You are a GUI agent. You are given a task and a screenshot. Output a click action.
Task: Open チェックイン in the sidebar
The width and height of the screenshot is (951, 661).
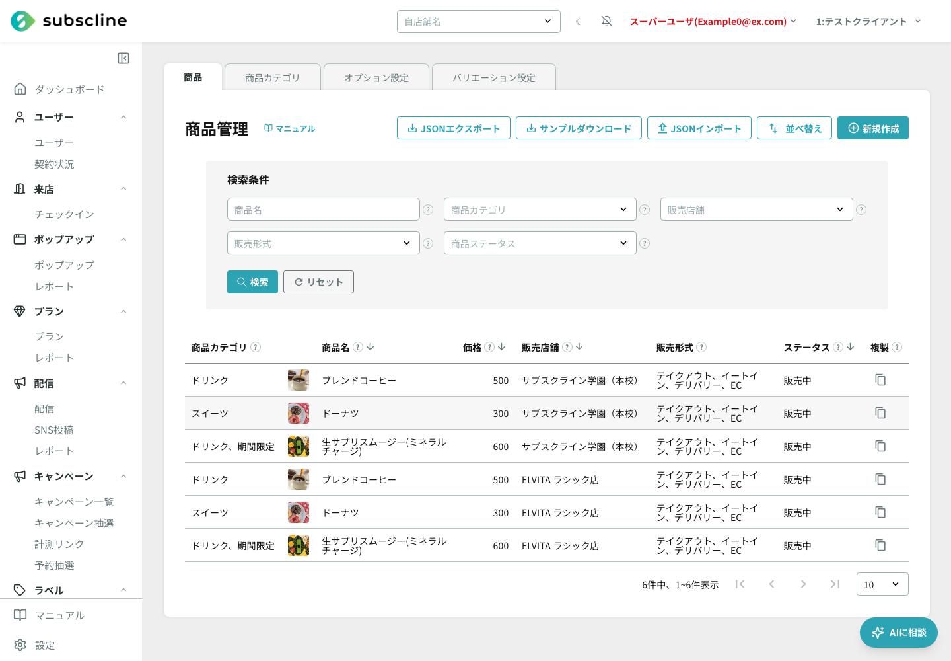coord(65,214)
